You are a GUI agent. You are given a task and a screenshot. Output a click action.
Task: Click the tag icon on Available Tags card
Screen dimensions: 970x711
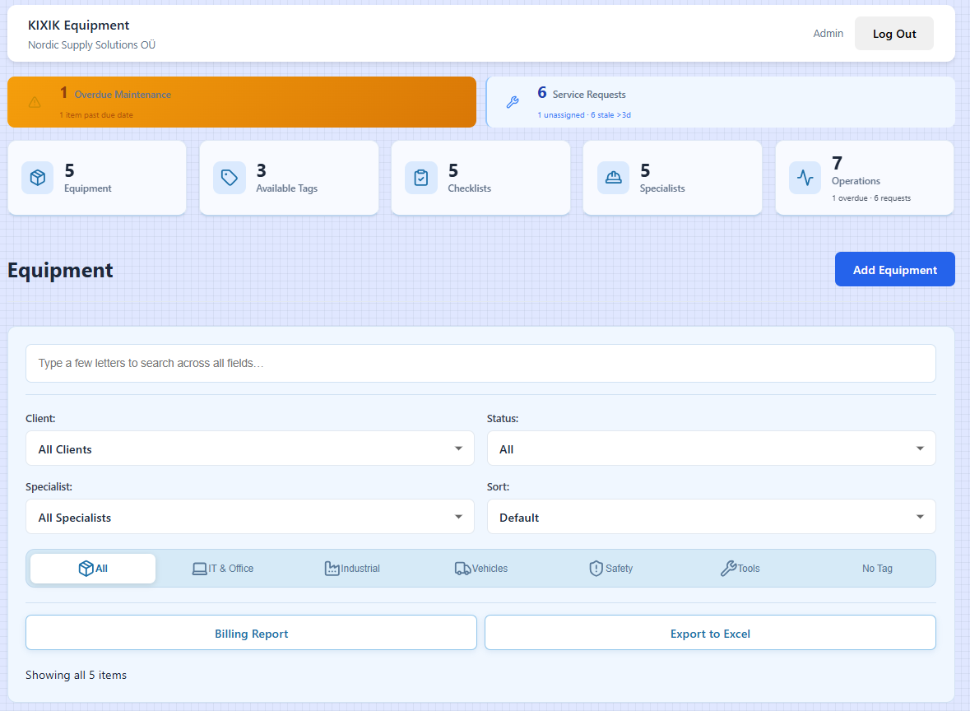230,178
